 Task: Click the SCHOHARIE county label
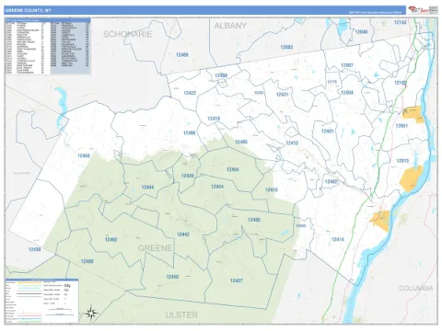coord(128,34)
